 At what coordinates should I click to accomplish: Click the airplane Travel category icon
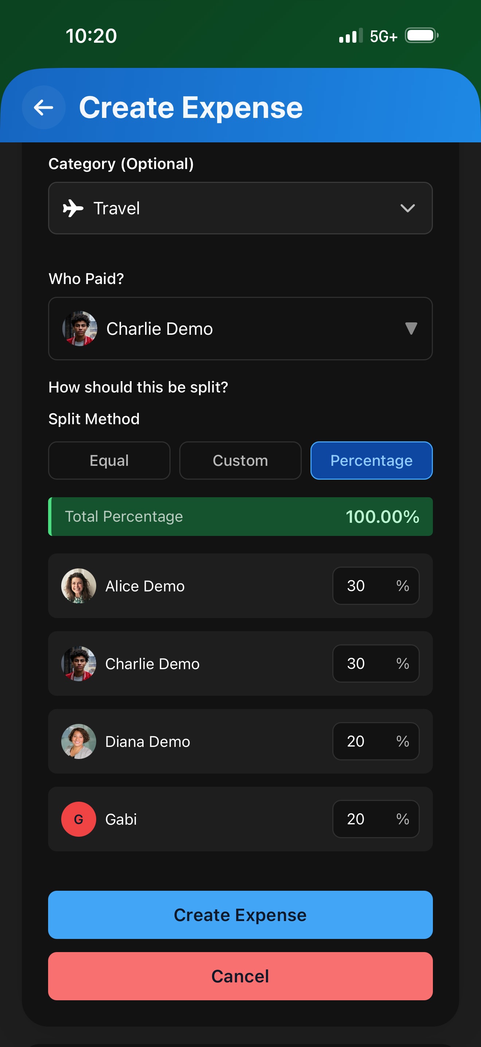[73, 208]
